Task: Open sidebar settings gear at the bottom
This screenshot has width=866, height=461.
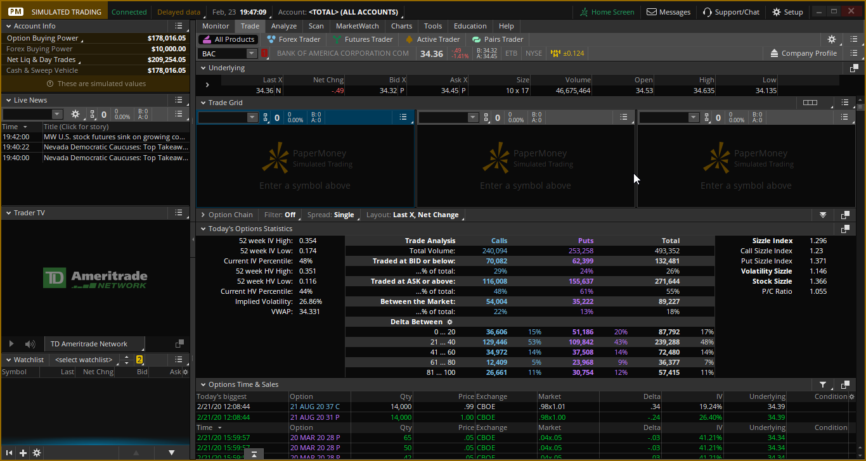Action: click(x=37, y=453)
